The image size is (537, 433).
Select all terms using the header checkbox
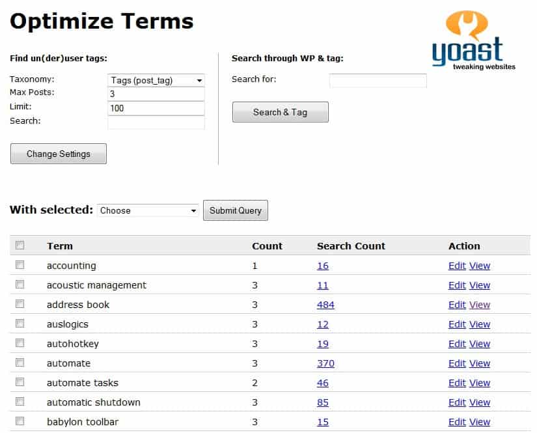tap(20, 245)
